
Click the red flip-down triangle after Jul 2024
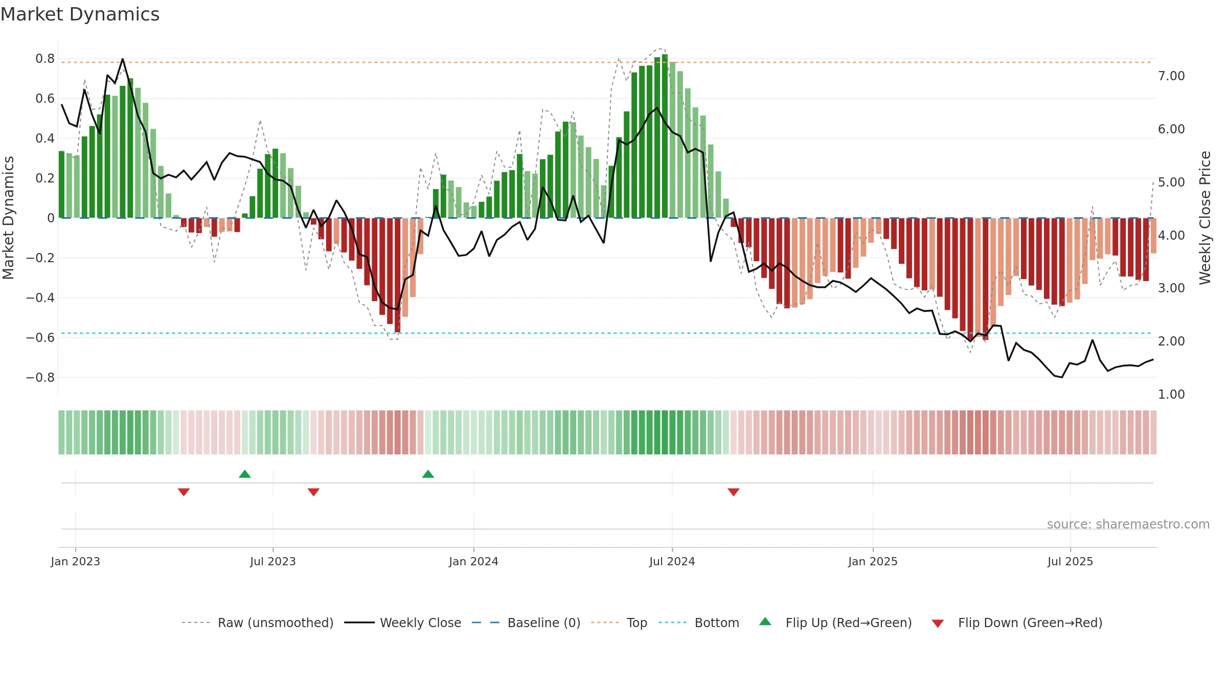734,492
